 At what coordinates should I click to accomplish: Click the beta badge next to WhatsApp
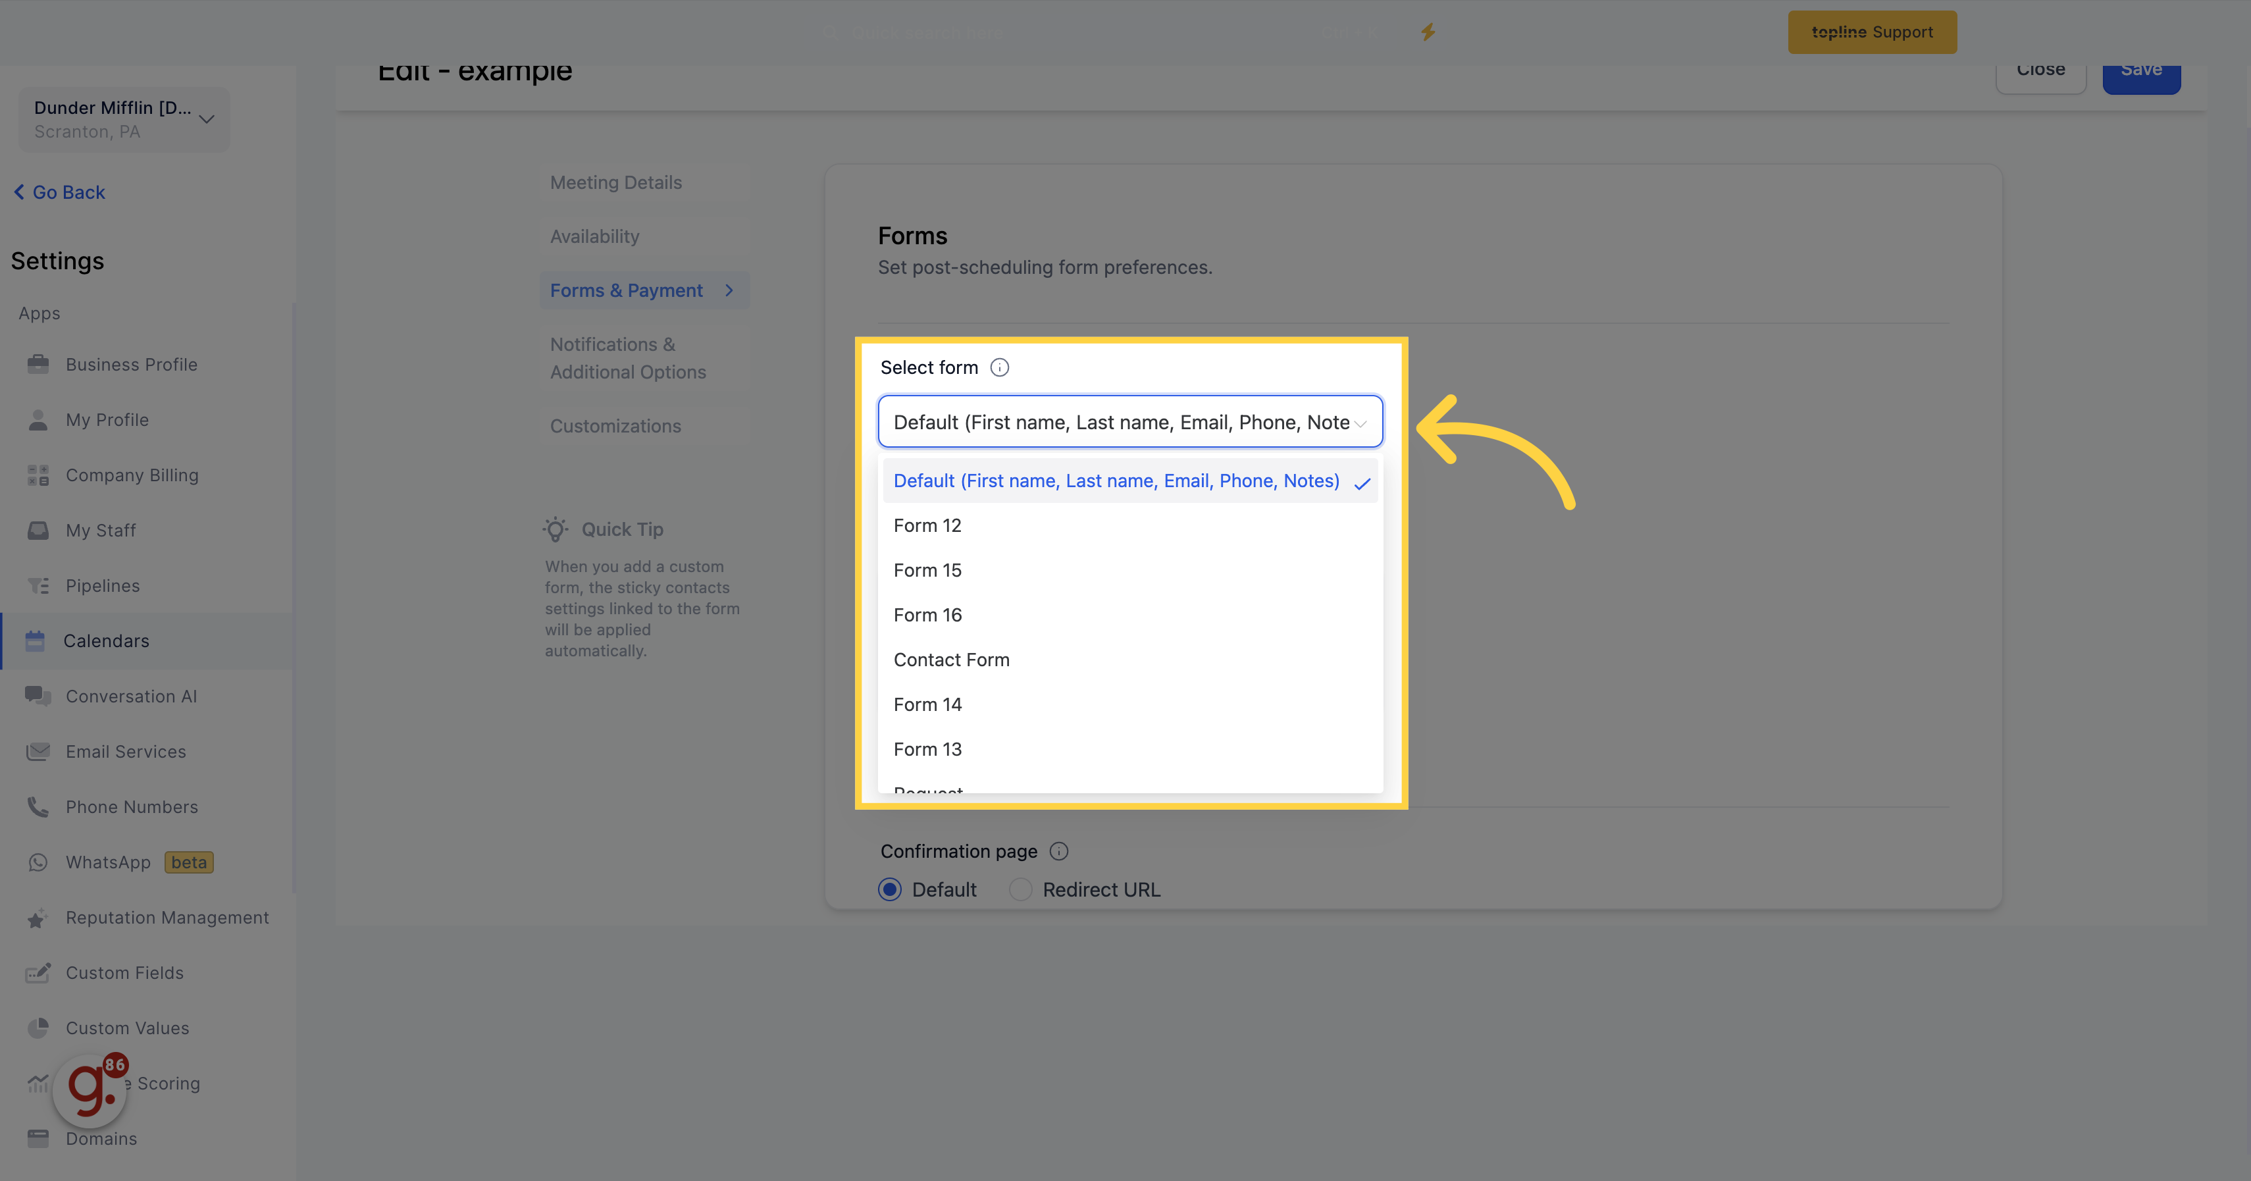[189, 863]
